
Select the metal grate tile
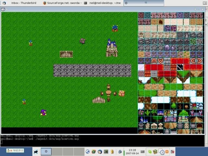tap(154, 74)
